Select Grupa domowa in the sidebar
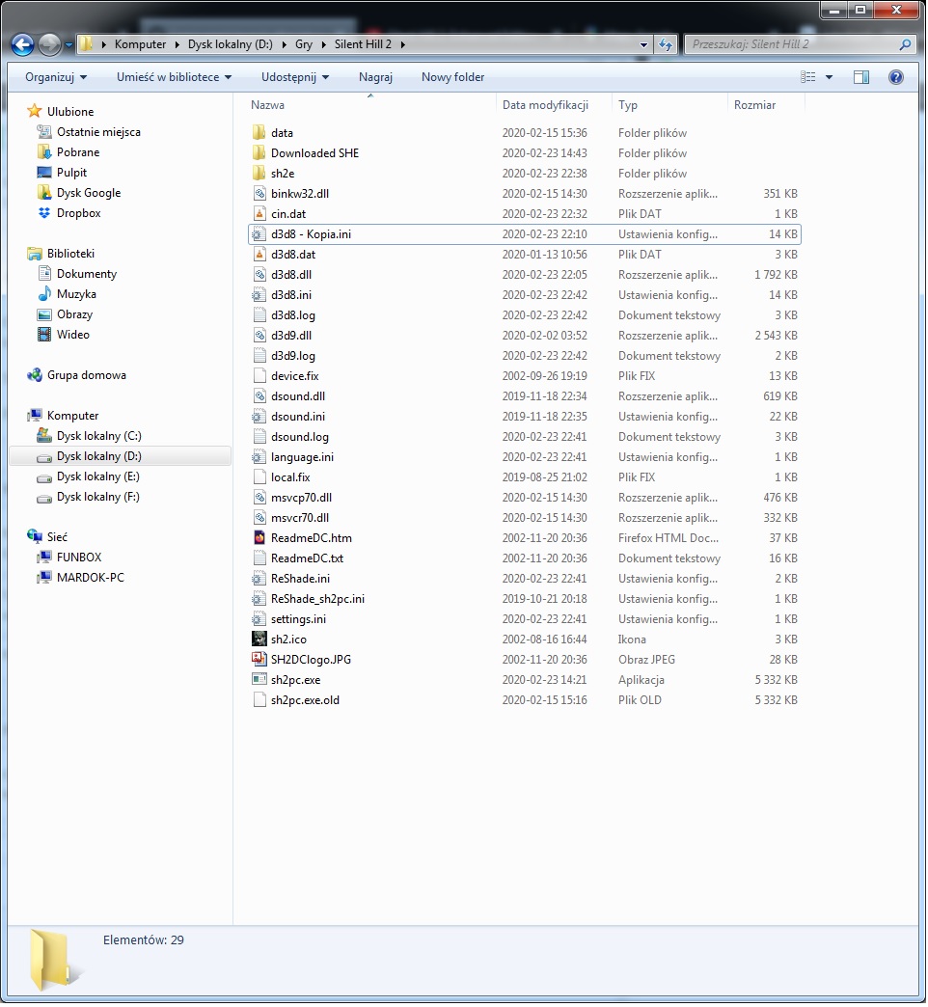Image resolution: width=928 pixels, height=1007 pixels. click(x=86, y=375)
